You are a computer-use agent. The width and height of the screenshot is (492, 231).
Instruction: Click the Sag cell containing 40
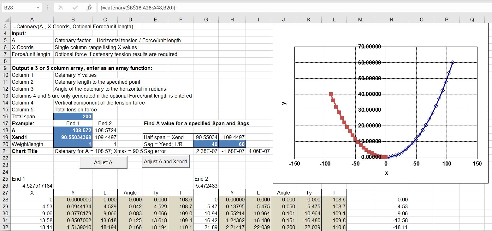pos(206,144)
